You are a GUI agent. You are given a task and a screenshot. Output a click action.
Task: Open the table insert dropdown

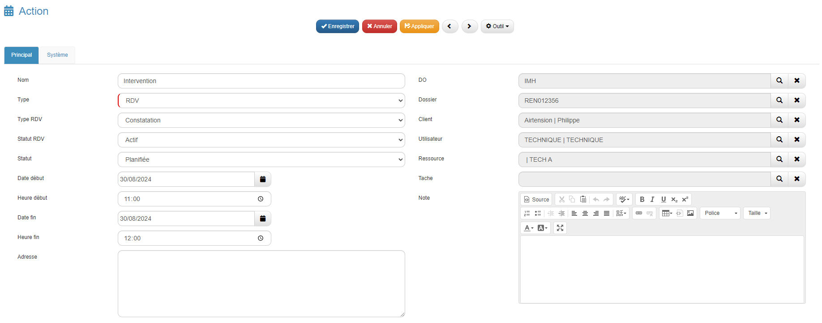click(x=667, y=213)
